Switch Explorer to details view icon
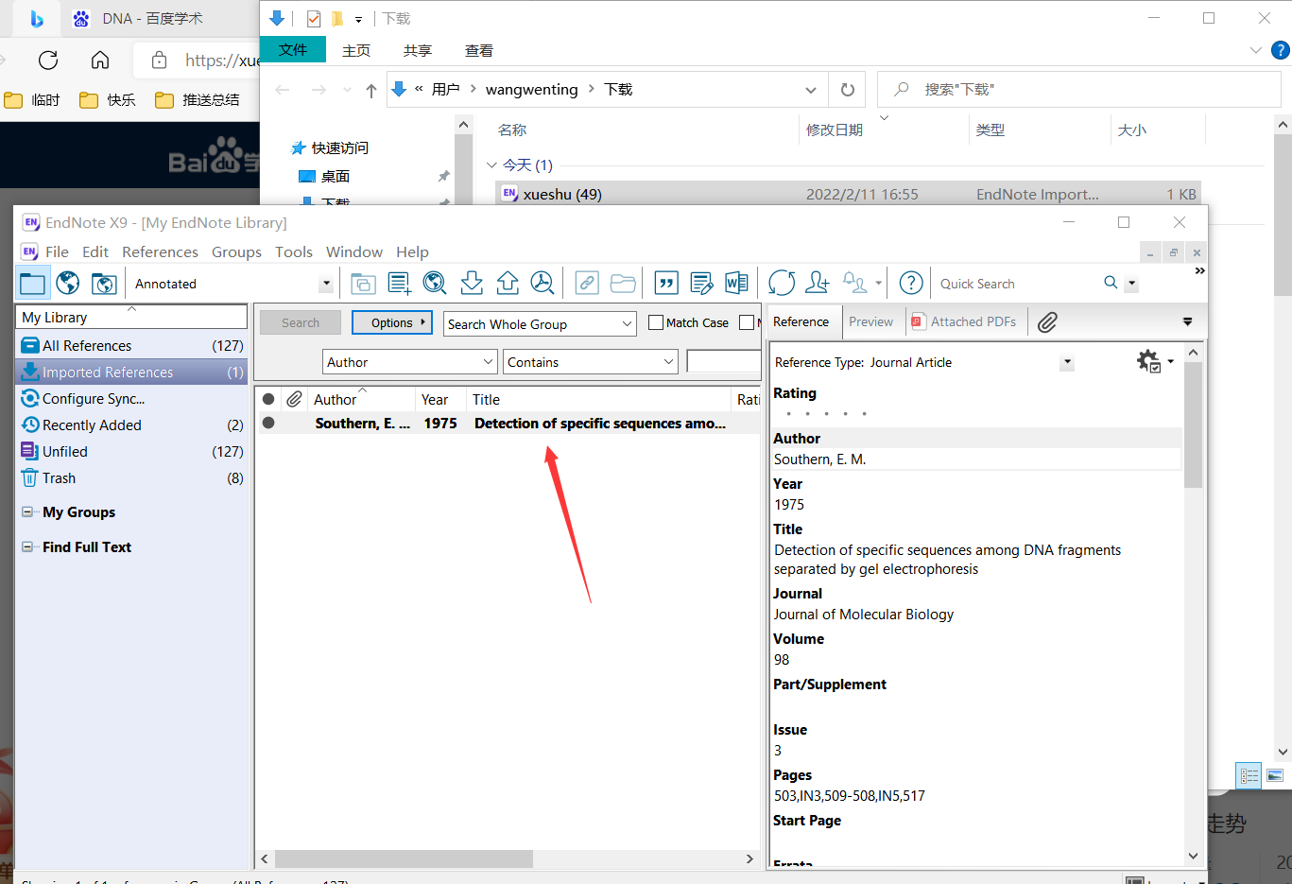This screenshot has height=884, width=1292. [1249, 776]
